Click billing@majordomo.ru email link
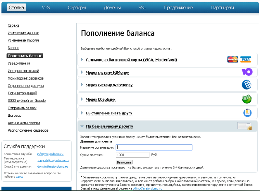The height and width of the screenshot is (191, 260). [x=148, y=188]
